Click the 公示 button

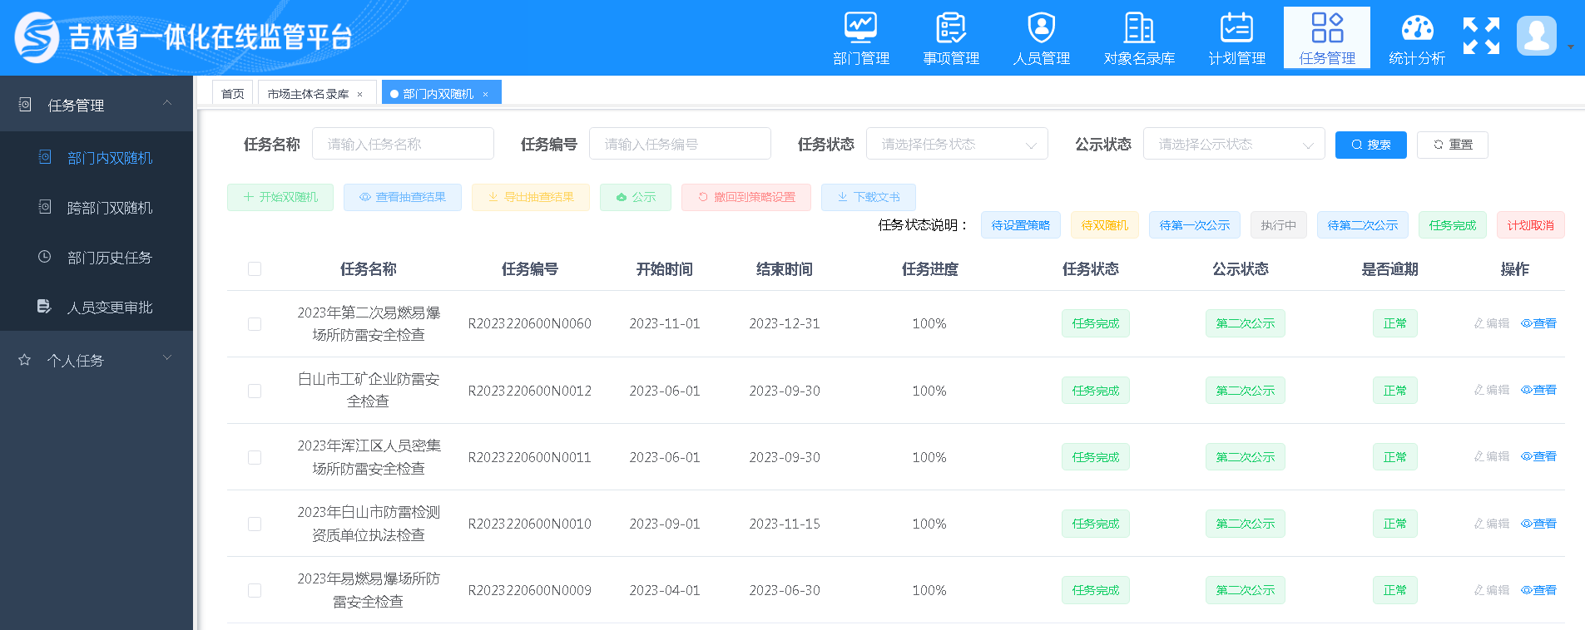pos(636,197)
